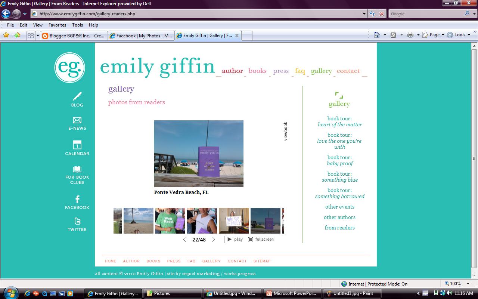Open a new blank tab
478x299 pixels.
[247, 36]
